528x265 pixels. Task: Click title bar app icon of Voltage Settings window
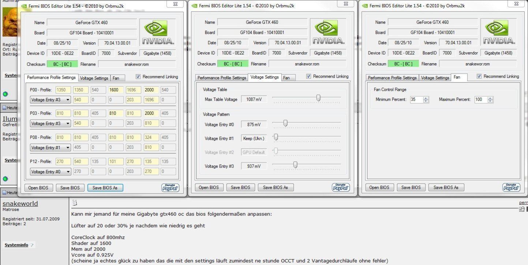pos(194,6)
